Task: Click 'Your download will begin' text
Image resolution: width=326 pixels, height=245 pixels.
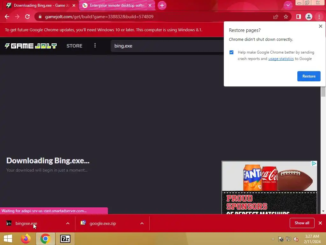Action: [47, 170]
